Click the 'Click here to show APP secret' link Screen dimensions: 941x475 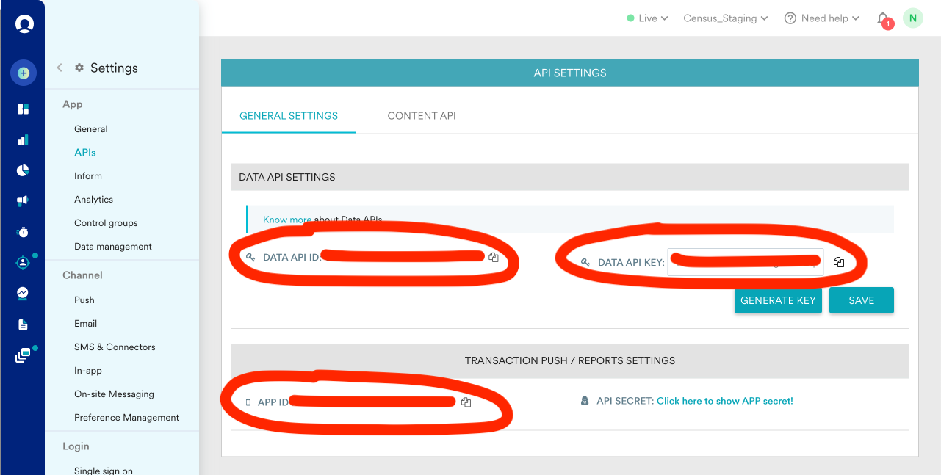(x=724, y=401)
